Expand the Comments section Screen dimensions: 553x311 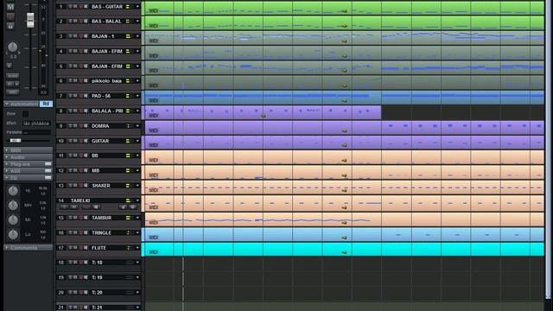coord(7,248)
